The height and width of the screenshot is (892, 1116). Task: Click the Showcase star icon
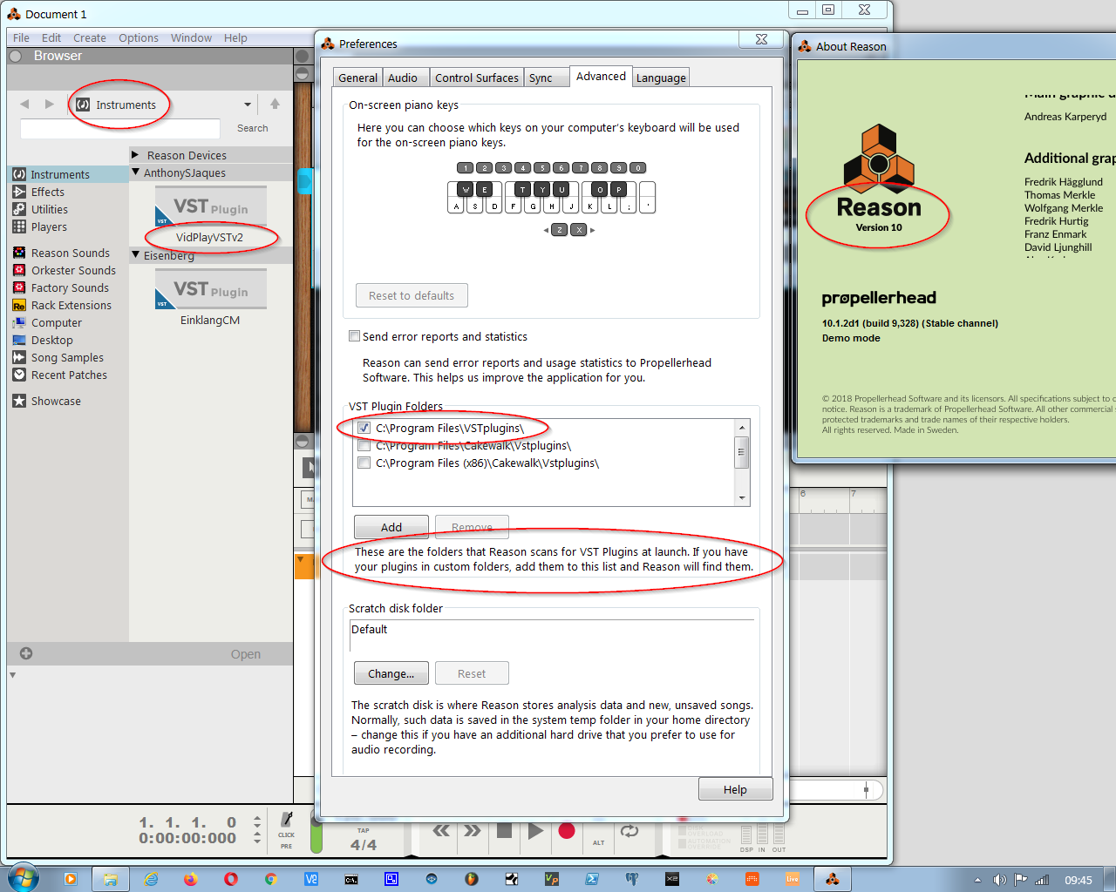pos(19,401)
